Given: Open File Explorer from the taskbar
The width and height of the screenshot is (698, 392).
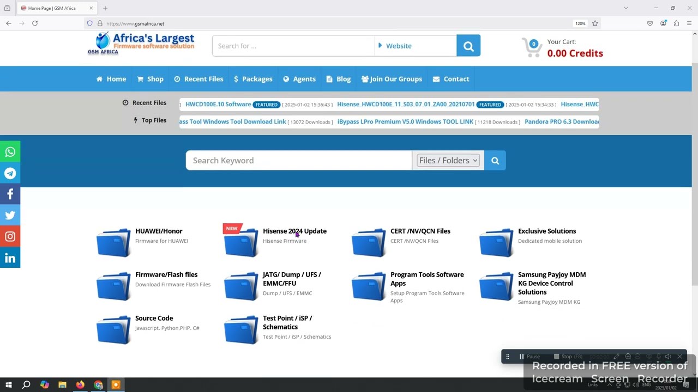Looking at the screenshot, I should coord(62,385).
